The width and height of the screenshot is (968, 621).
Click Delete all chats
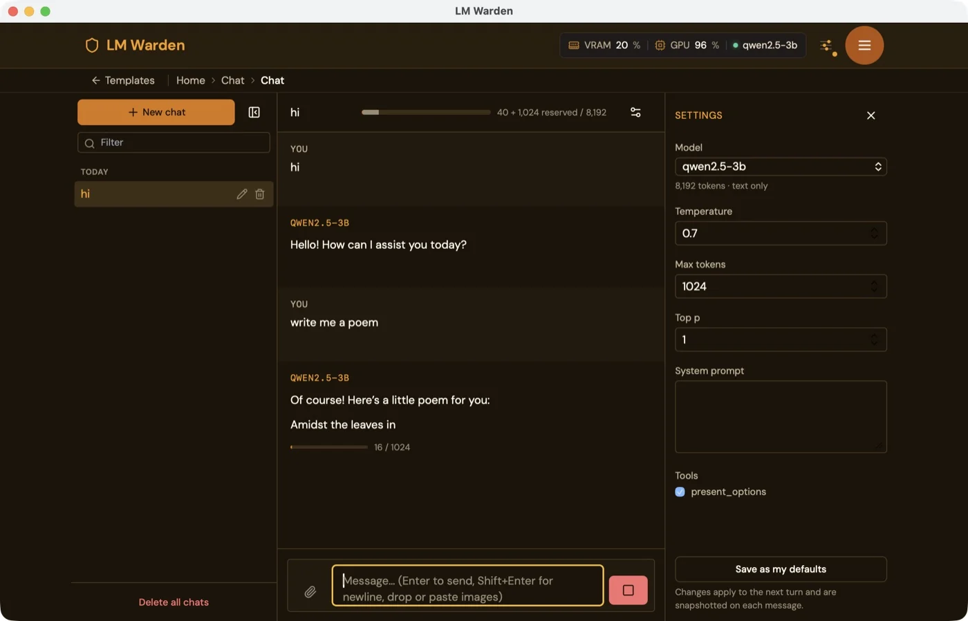[174, 602]
